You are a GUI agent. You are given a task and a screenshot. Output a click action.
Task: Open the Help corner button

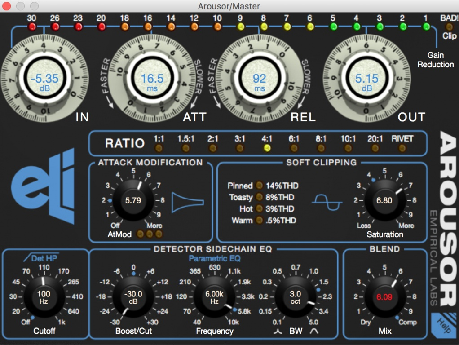444,326
